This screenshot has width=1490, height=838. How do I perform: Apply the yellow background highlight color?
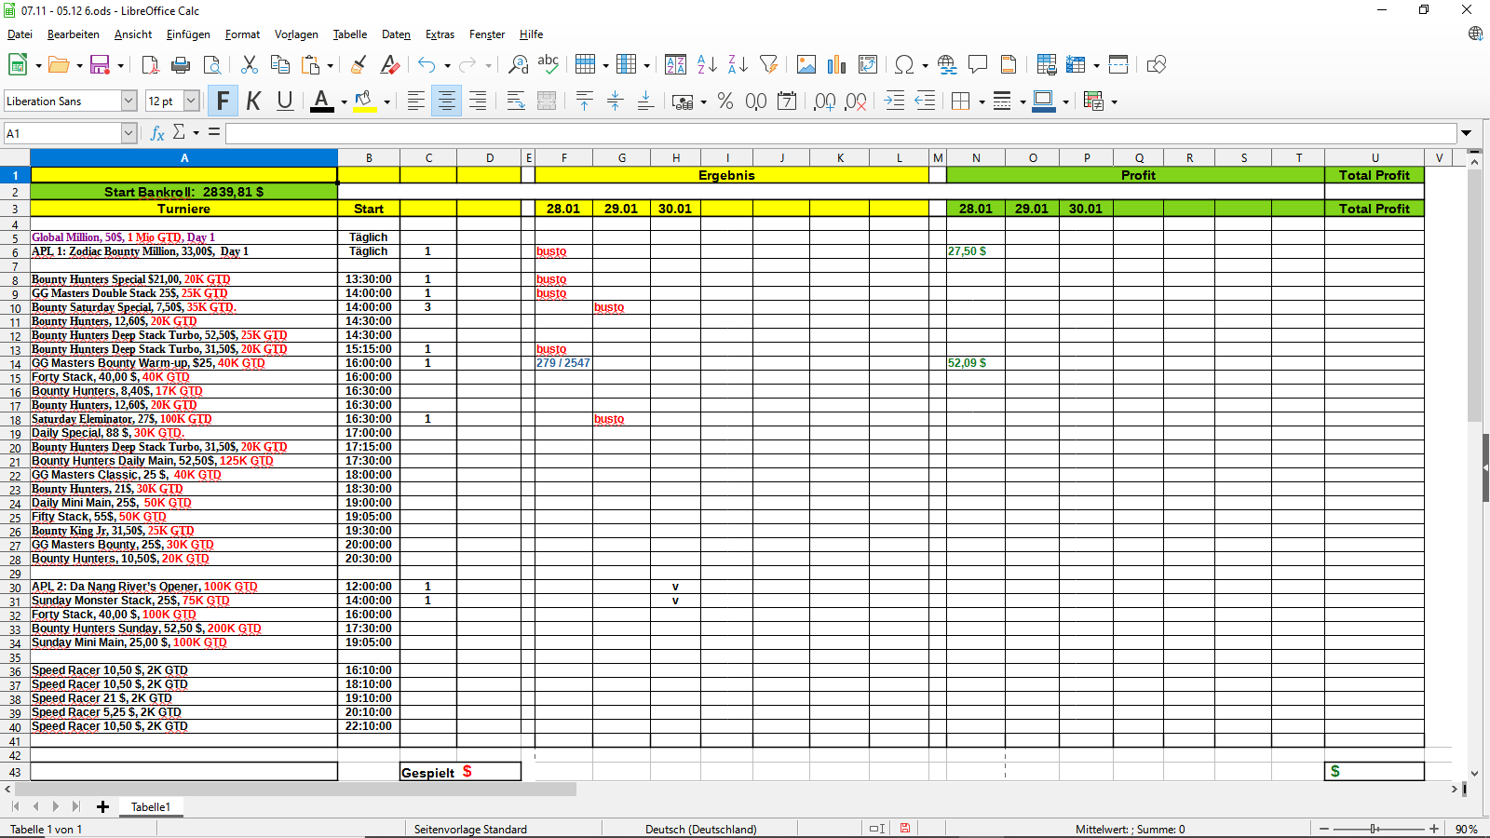(x=364, y=101)
